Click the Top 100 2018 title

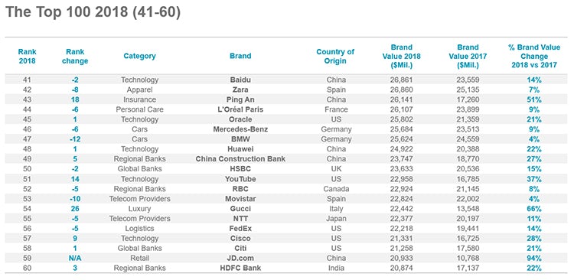click(93, 11)
